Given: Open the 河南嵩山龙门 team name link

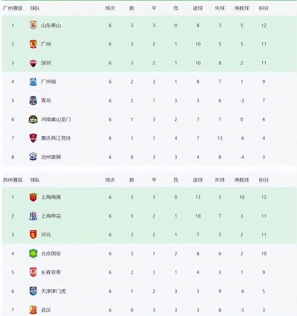Looking at the screenshot, I should point(56,119).
